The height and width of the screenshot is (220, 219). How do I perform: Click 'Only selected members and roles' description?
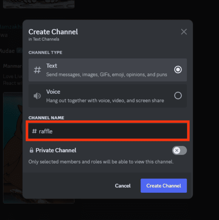[101, 162]
